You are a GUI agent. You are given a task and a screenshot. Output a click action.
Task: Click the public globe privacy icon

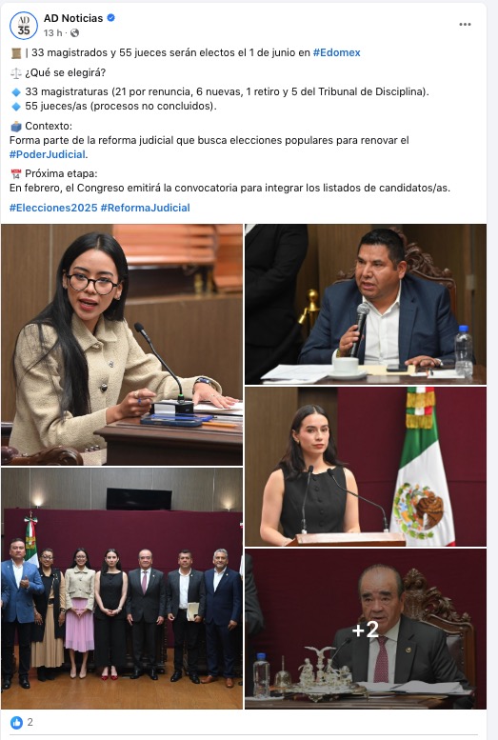[74, 32]
